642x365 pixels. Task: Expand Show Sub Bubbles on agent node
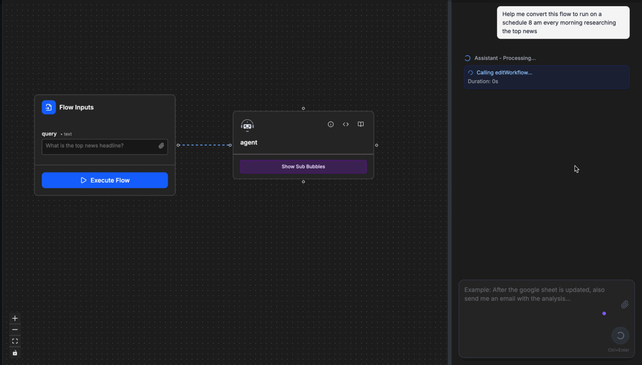tap(303, 166)
